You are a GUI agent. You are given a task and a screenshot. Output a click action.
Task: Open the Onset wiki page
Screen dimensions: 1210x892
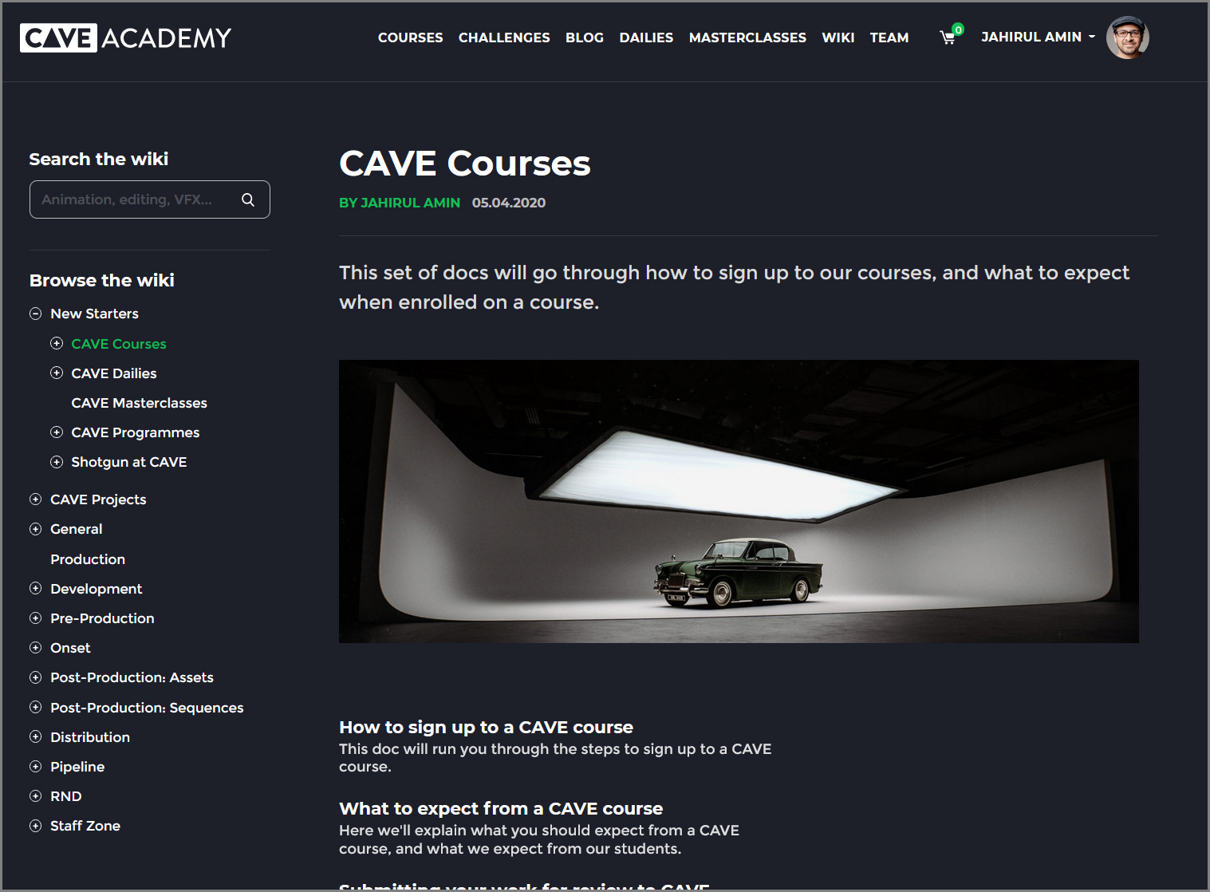click(x=70, y=648)
